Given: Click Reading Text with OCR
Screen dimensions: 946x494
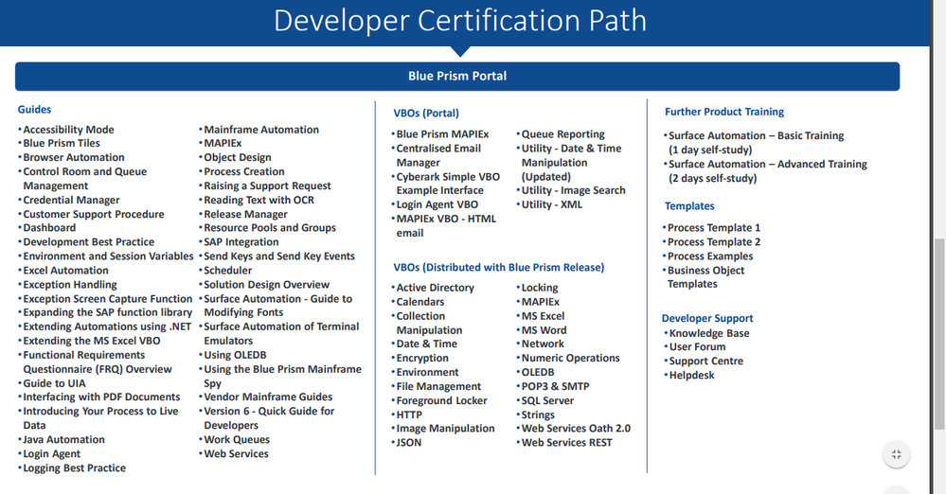Looking at the screenshot, I should tap(259, 200).
